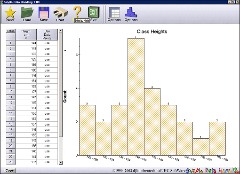Screen dimensions: 240x174
Task: Click the 'Height cm' column header
Action: [x=26, y=34]
